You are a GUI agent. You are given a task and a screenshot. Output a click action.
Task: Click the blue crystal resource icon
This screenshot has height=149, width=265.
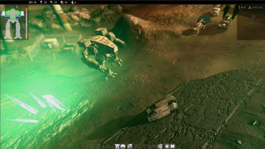point(41,2)
